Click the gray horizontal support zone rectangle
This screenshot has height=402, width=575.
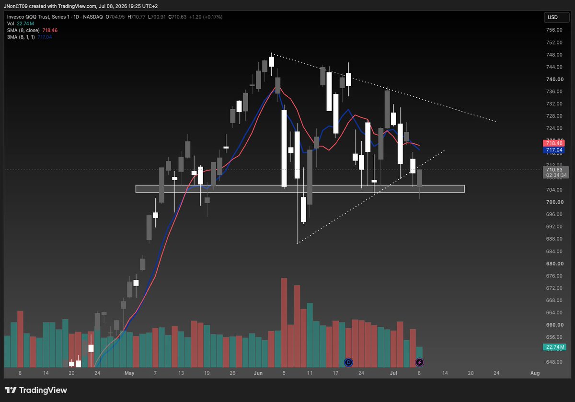[x=300, y=189]
